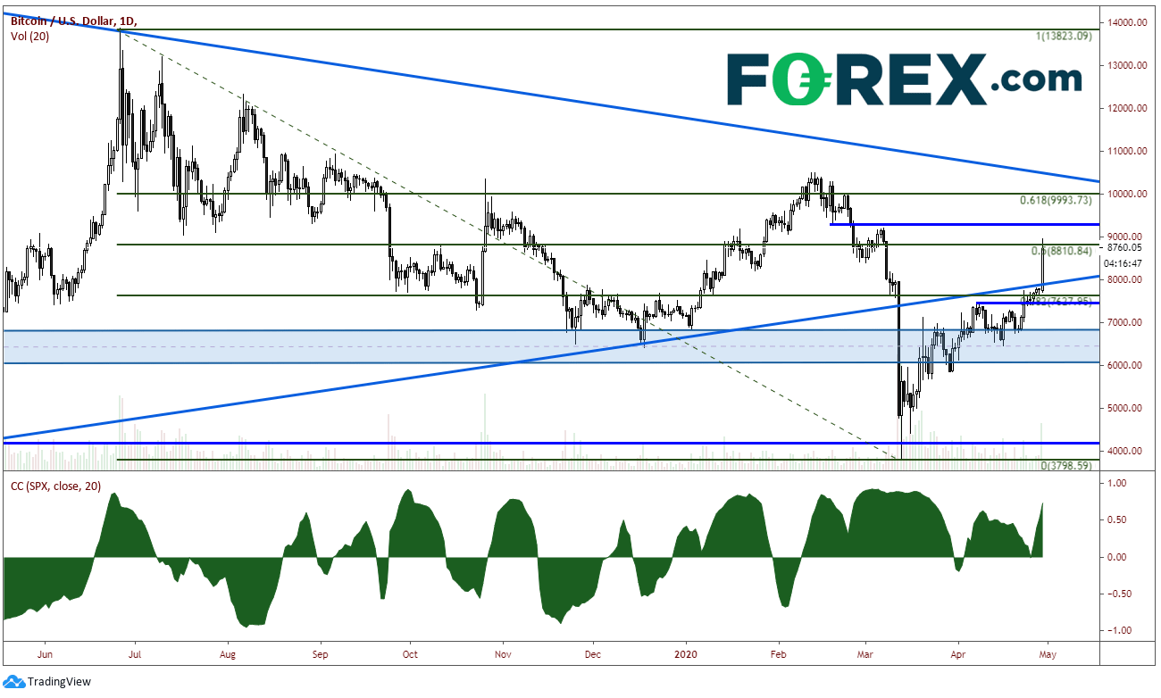Click the TradingView logo icon

click(15, 682)
